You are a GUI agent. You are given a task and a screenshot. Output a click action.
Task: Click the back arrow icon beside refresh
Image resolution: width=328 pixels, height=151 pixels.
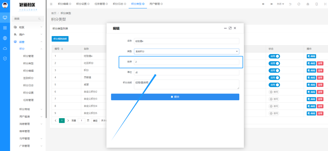290,4
